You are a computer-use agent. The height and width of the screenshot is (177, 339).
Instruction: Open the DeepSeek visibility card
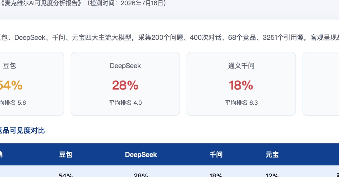(125, 84)
